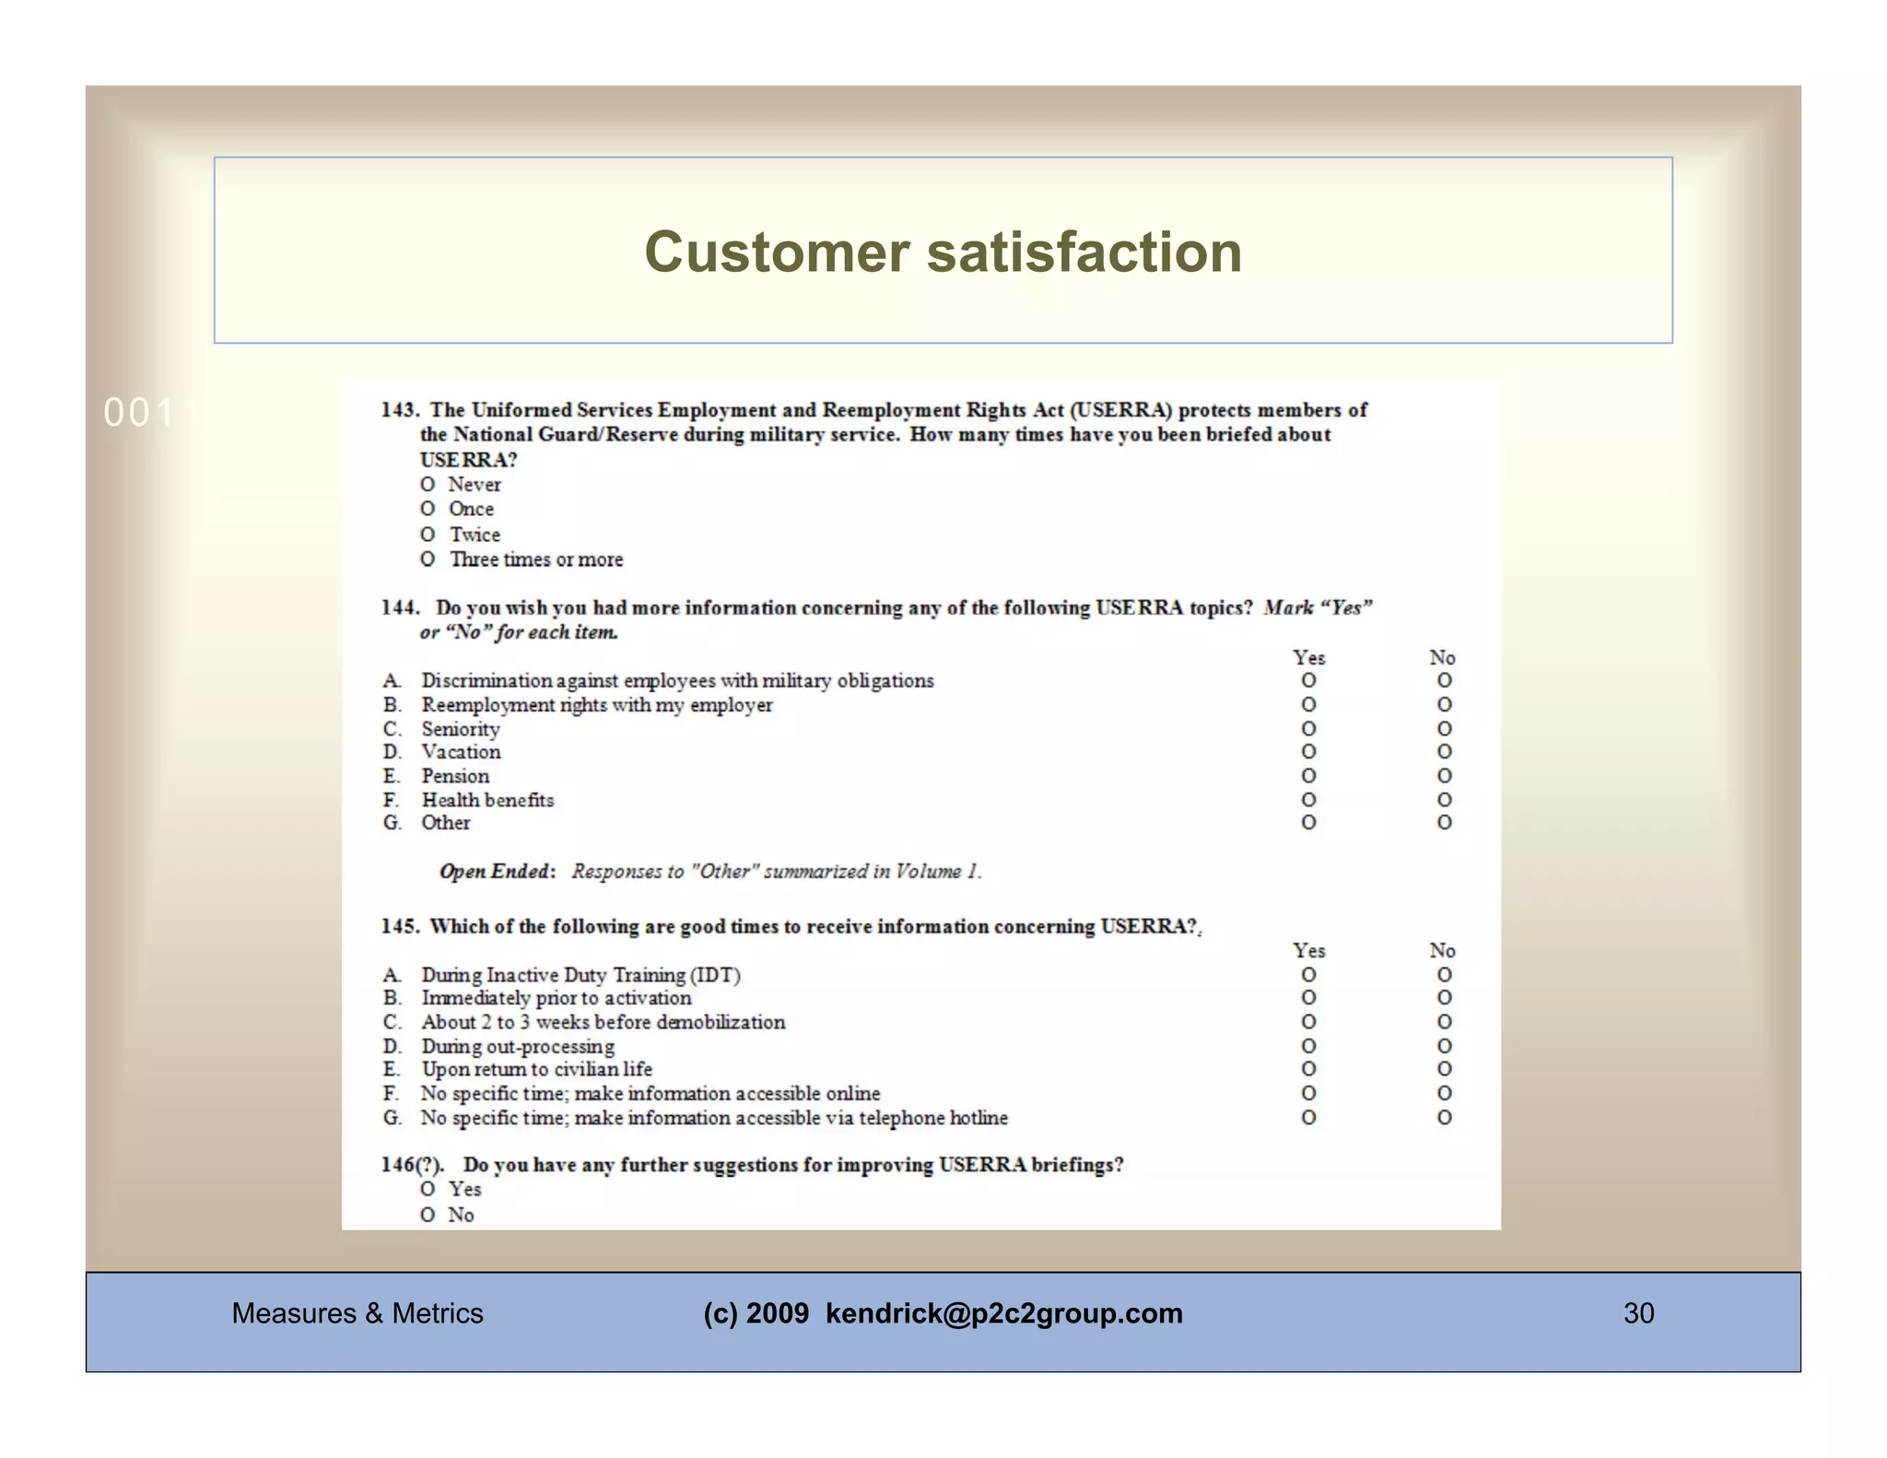The image size is (1887, 1458).
Task: Mark No for Other in question 144
Action: [x=1444, y=822]
